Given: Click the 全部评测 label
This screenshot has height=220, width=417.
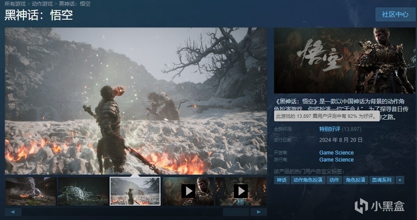Looking at the screenshot, I should [283, 129].
